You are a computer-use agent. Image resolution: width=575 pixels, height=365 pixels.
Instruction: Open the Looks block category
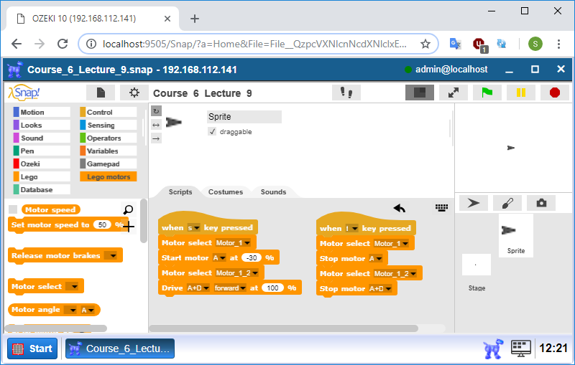[42, 125]
